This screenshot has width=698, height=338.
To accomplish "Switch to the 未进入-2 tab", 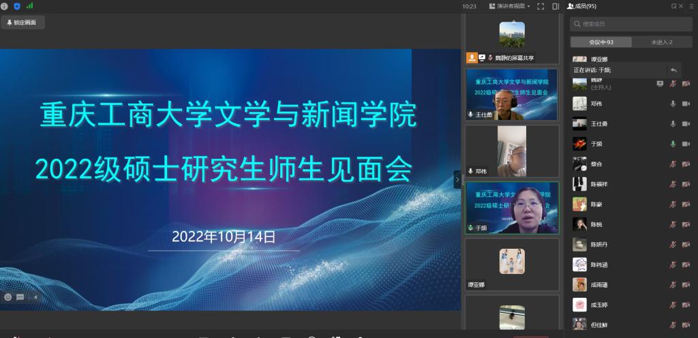I will tap(662, 42).
